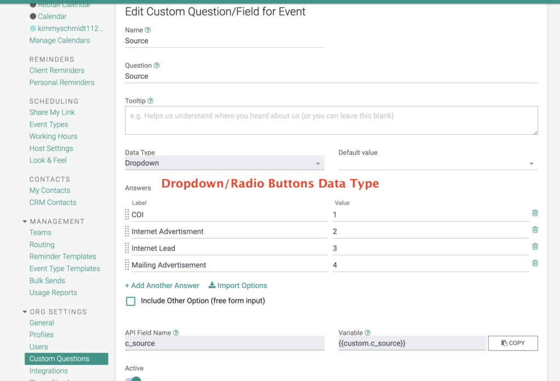Click the Question input field
Image resolution: width=560 pixels, height=381 pixels.
point(331,76)
